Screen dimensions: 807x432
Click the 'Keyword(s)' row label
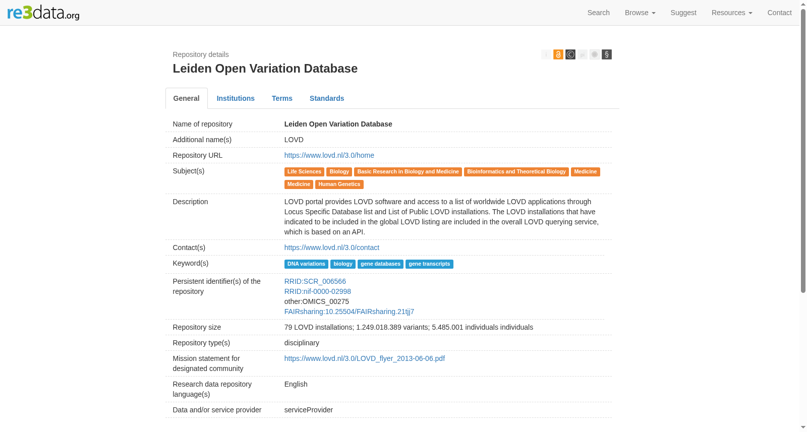click(x=191, y=263)
